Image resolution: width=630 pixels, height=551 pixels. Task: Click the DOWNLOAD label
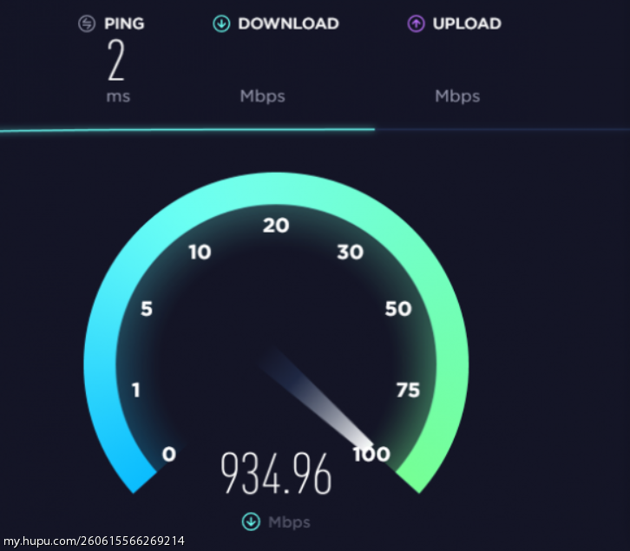click(x=288, y=23)
